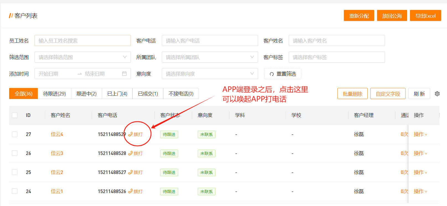Click the 放回公海 button
Screen dimensions: 447x206
pos(392,15)
